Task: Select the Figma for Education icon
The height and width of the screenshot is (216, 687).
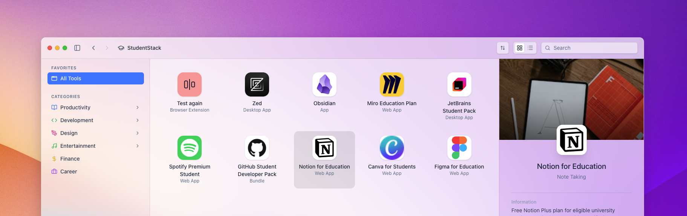Action: (459, 148)
